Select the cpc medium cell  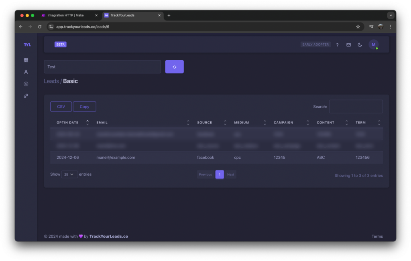point(238,158)
